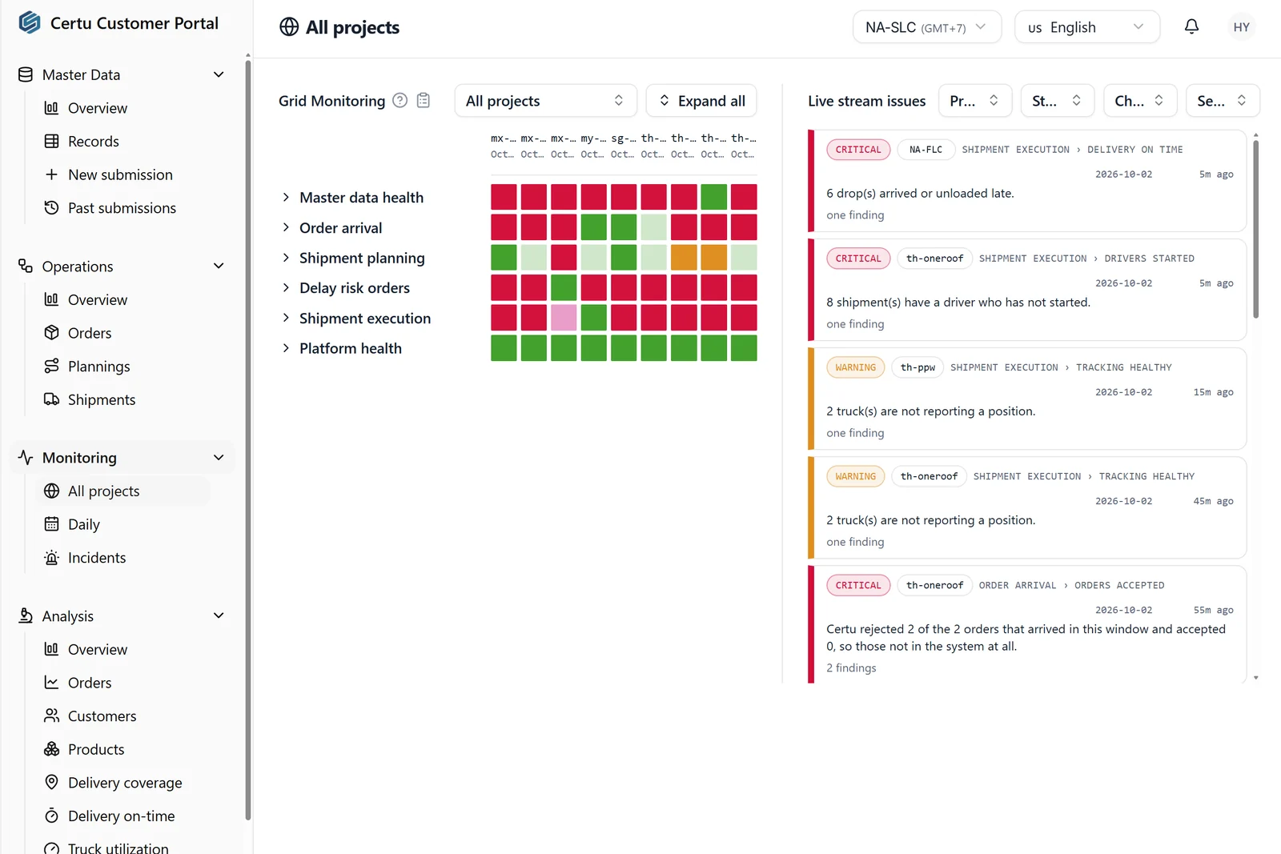
Task: Click the Master Data database icon
Action: coord(26,74)
